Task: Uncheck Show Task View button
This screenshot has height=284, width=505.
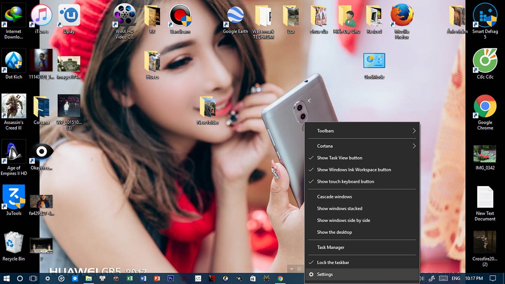Action: pos(362,158)
